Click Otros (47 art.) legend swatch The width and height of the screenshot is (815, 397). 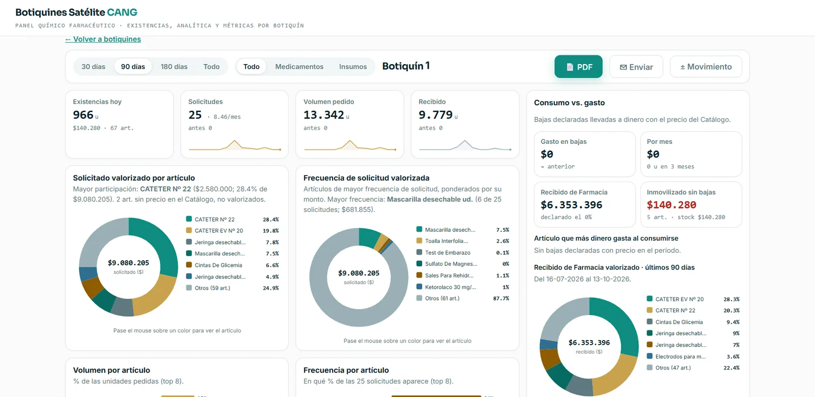point(649,368)
